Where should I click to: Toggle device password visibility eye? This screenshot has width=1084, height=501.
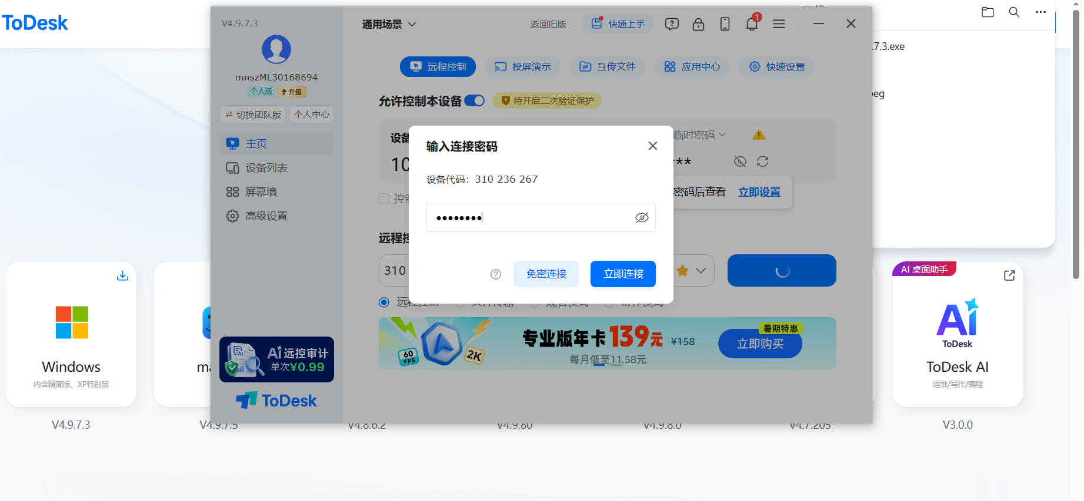(740, 162)
